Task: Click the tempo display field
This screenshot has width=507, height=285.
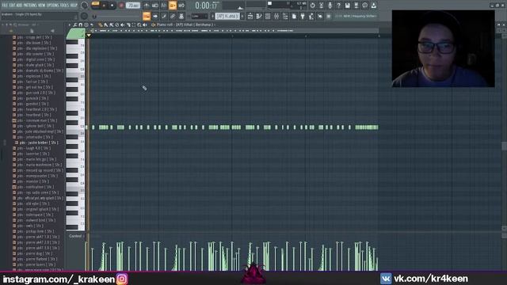Action: pyautogui.click(x=132, y=6)
